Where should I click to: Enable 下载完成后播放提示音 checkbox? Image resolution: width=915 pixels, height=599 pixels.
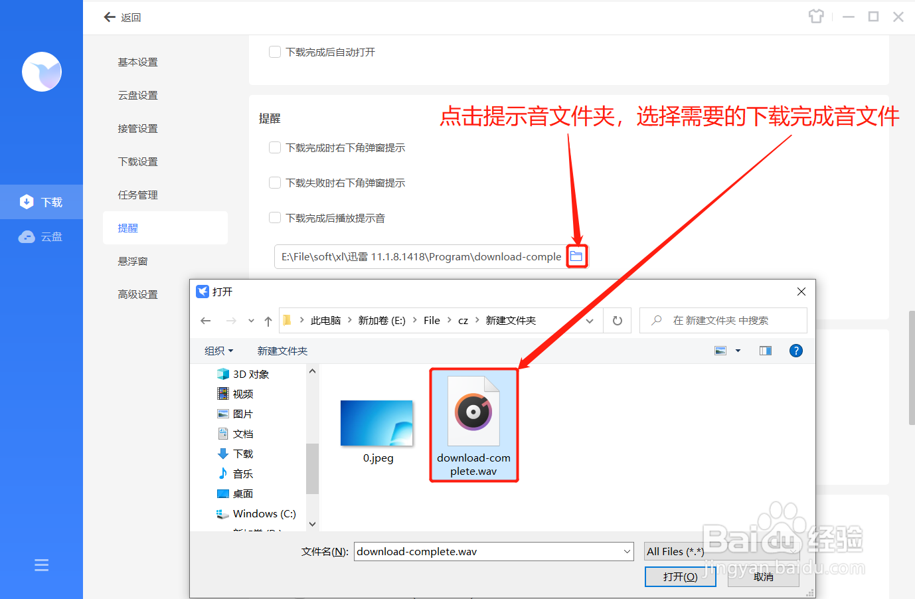(274, 217)
